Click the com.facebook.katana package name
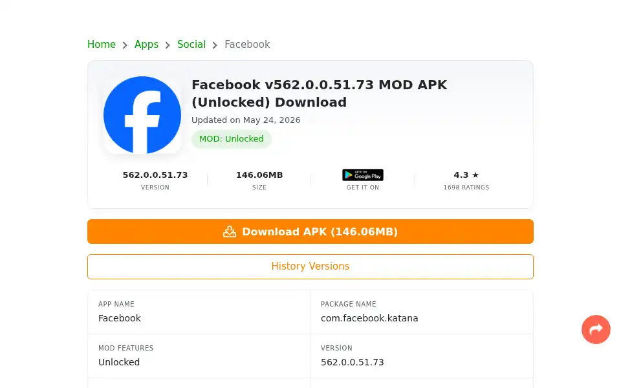Image resolution: width=621 pixels, height=388 pixels. (369, 318)
